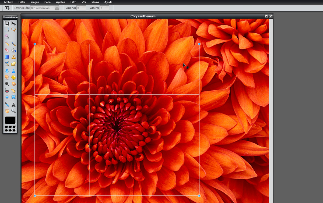Open the Ver menu
This screenshot has height=203, width=323.
tap(84, 2)
